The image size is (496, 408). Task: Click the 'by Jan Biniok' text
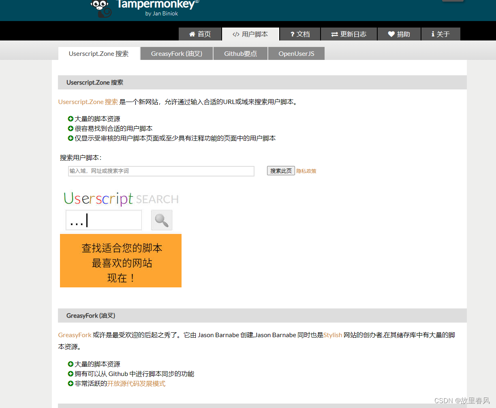pos(162,13)
